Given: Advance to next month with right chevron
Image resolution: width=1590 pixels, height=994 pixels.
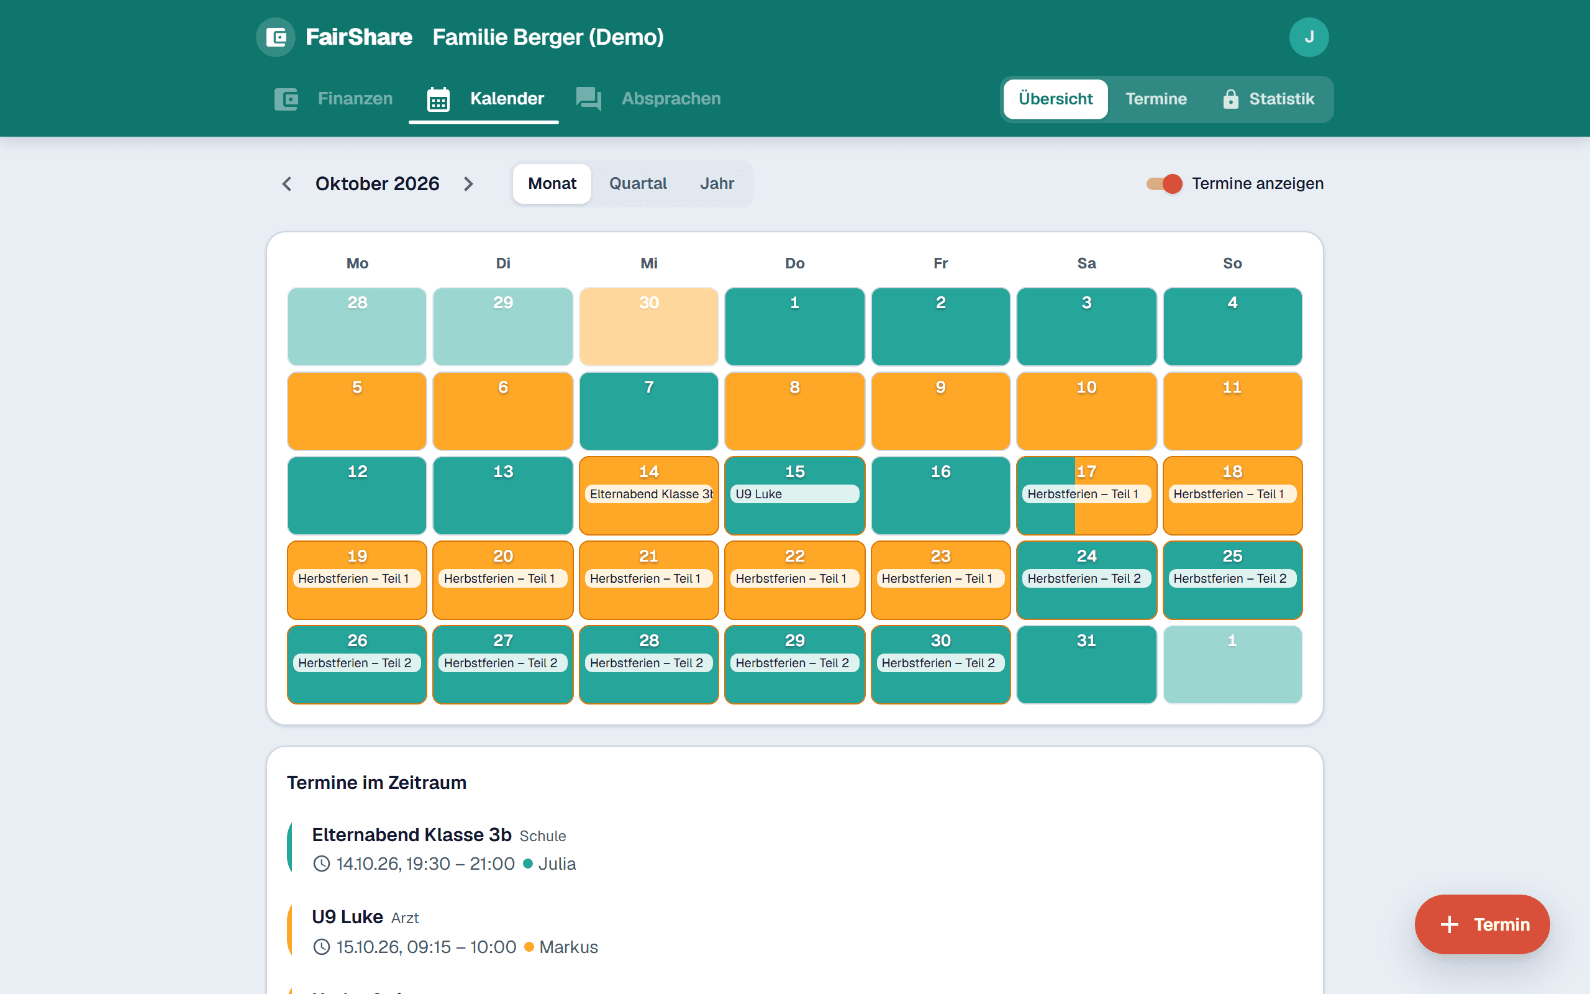Looking at the screenshot, I should point(468,184).
